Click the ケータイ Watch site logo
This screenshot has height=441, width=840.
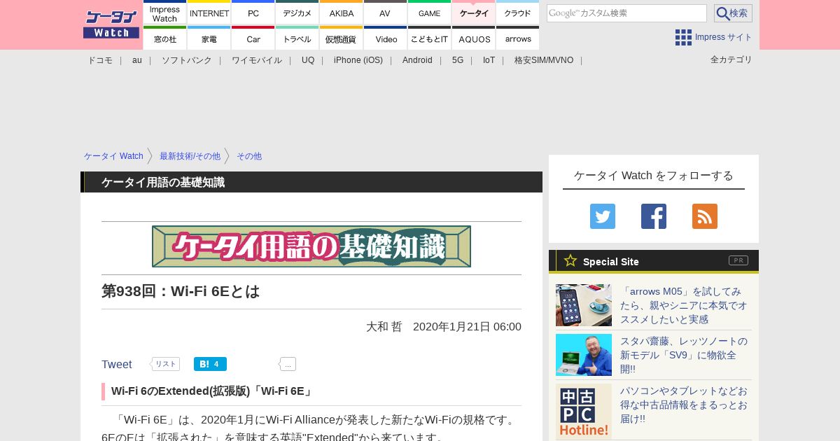click(x=111, y=24)
